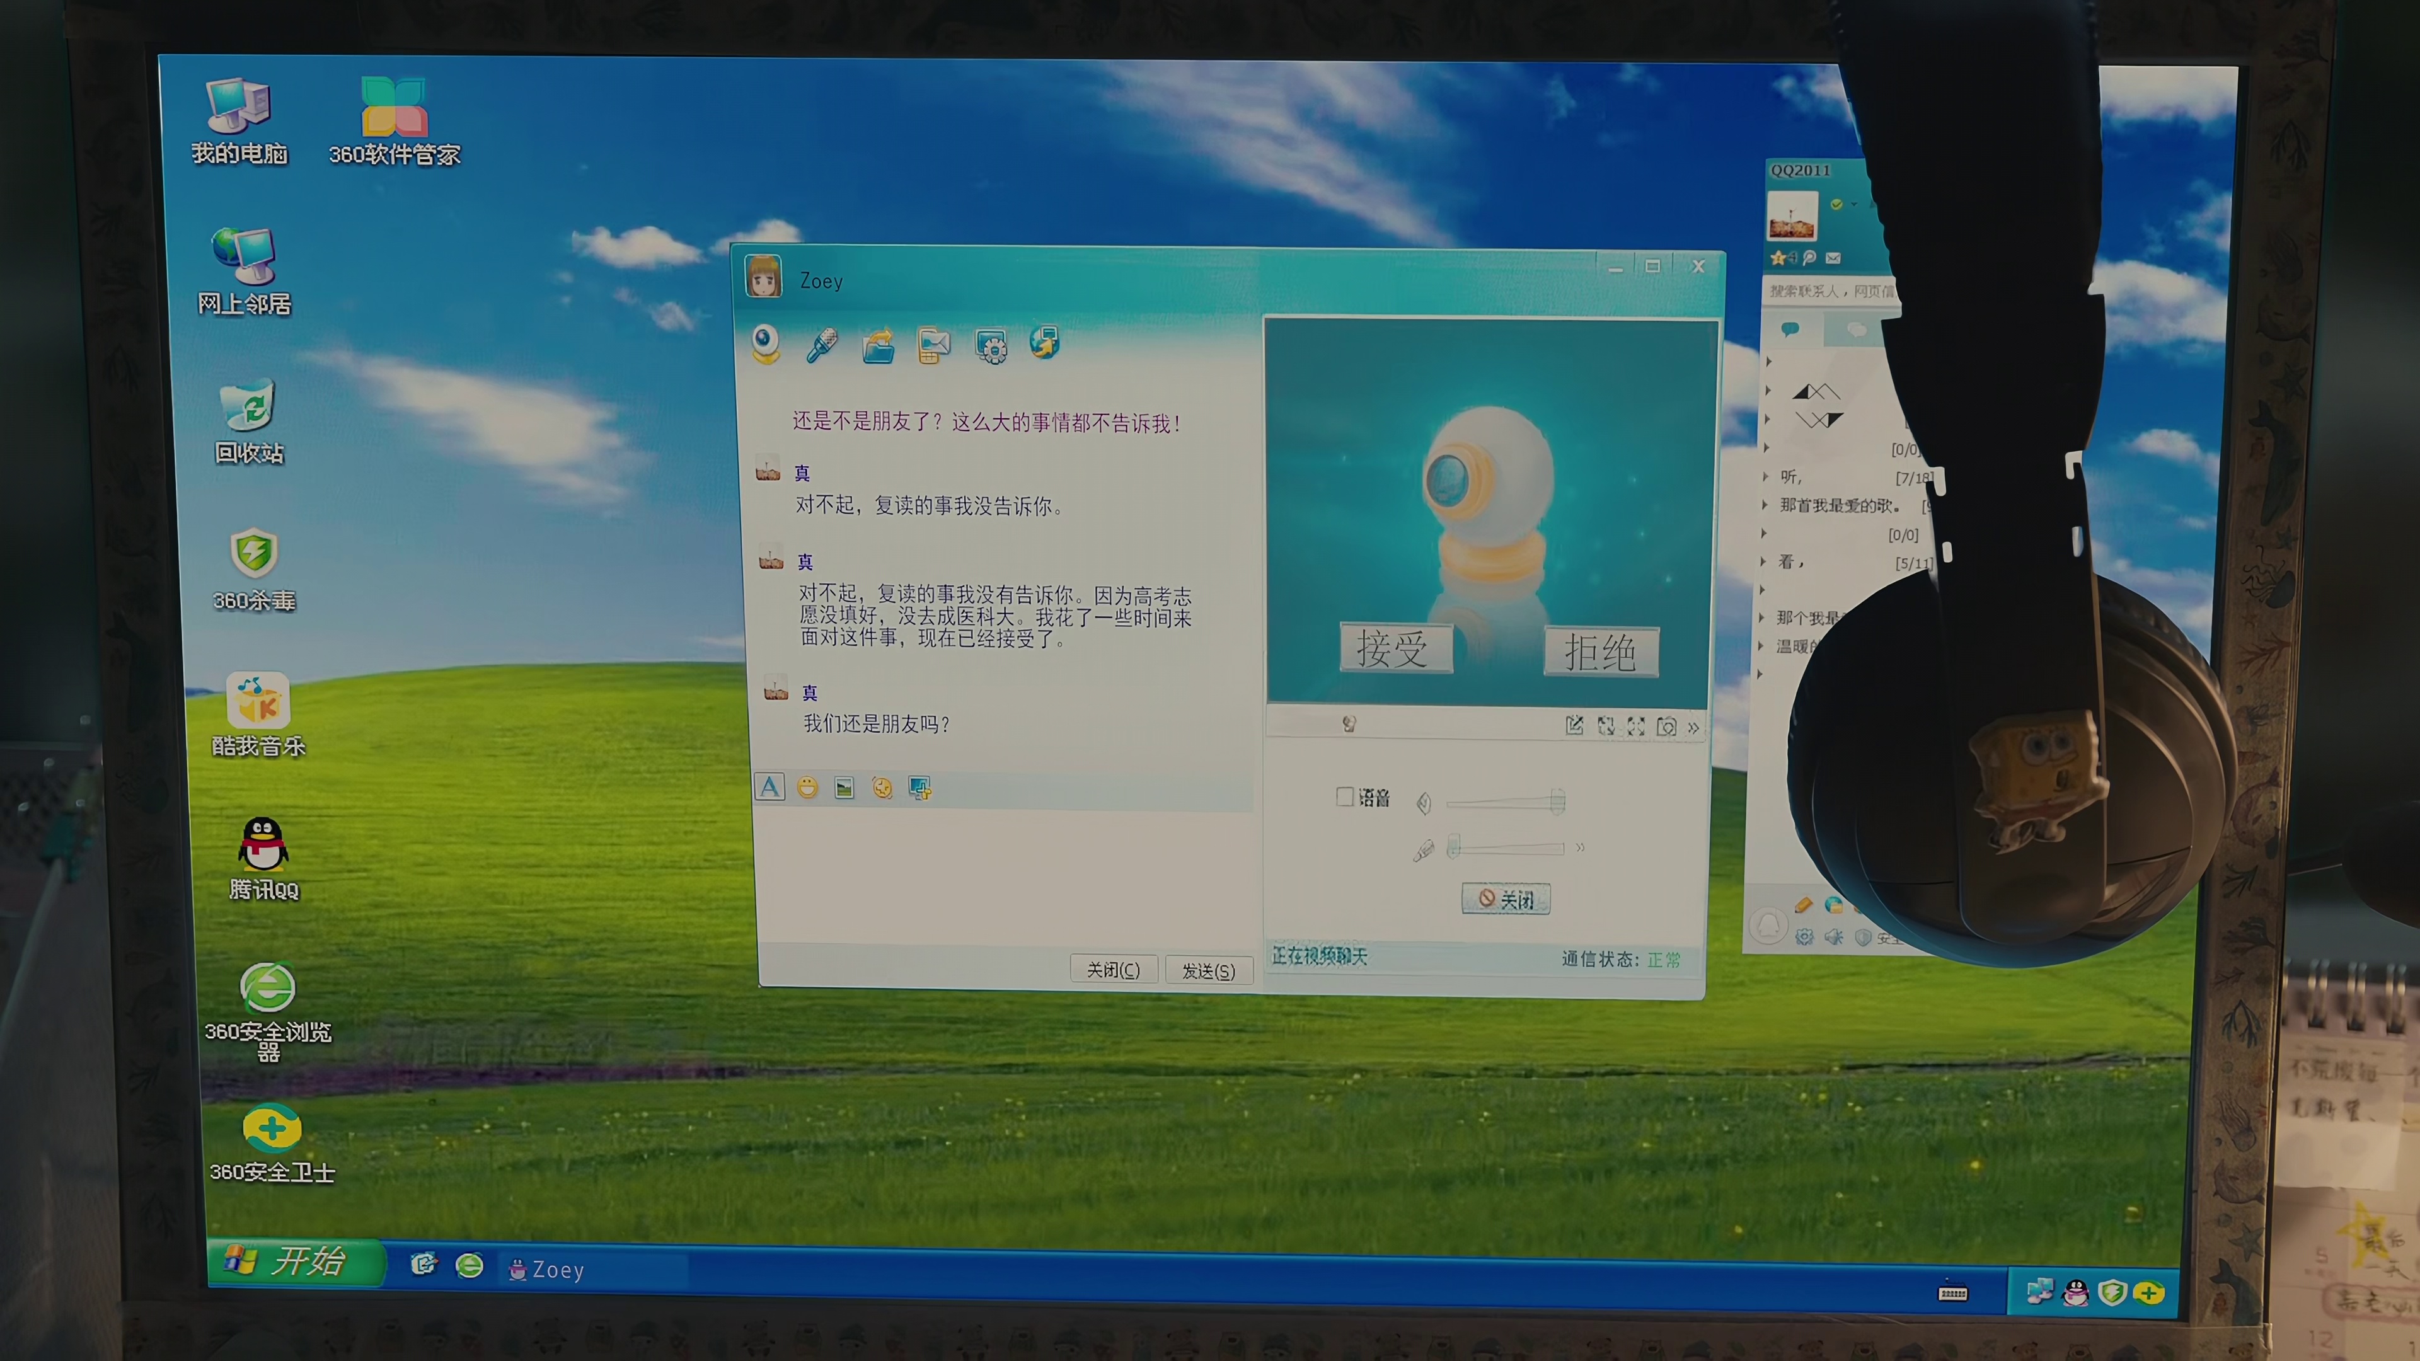Click the video resize arrows icon
This screenshot has height=1361, width=2420.
pyautogui.click(x=1606, y=726)
